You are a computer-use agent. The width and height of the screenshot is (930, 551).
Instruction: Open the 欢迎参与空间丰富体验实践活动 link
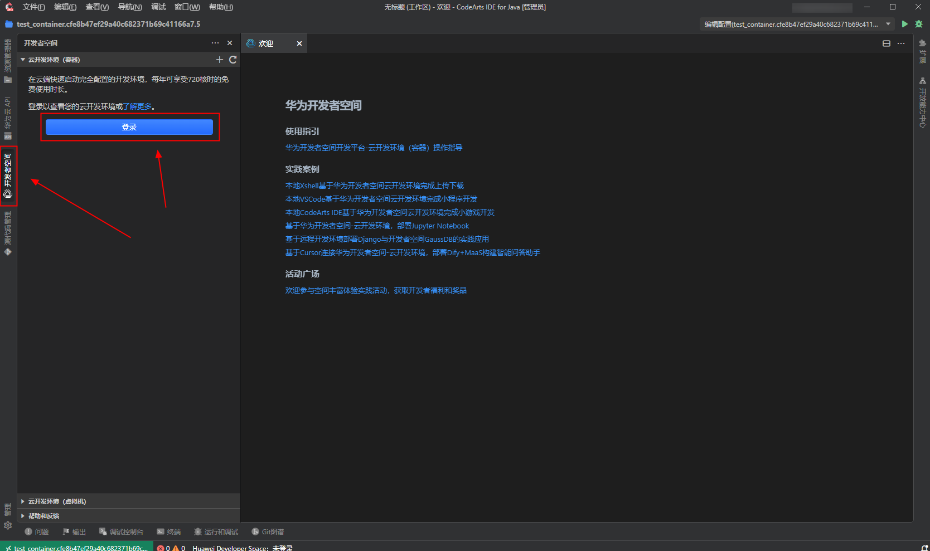click(x=376, y=290)
